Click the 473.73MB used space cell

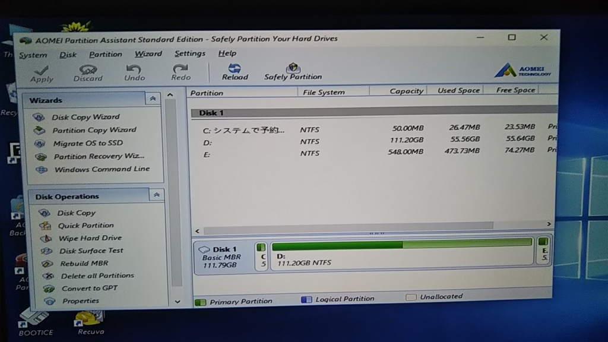[462, 151]
